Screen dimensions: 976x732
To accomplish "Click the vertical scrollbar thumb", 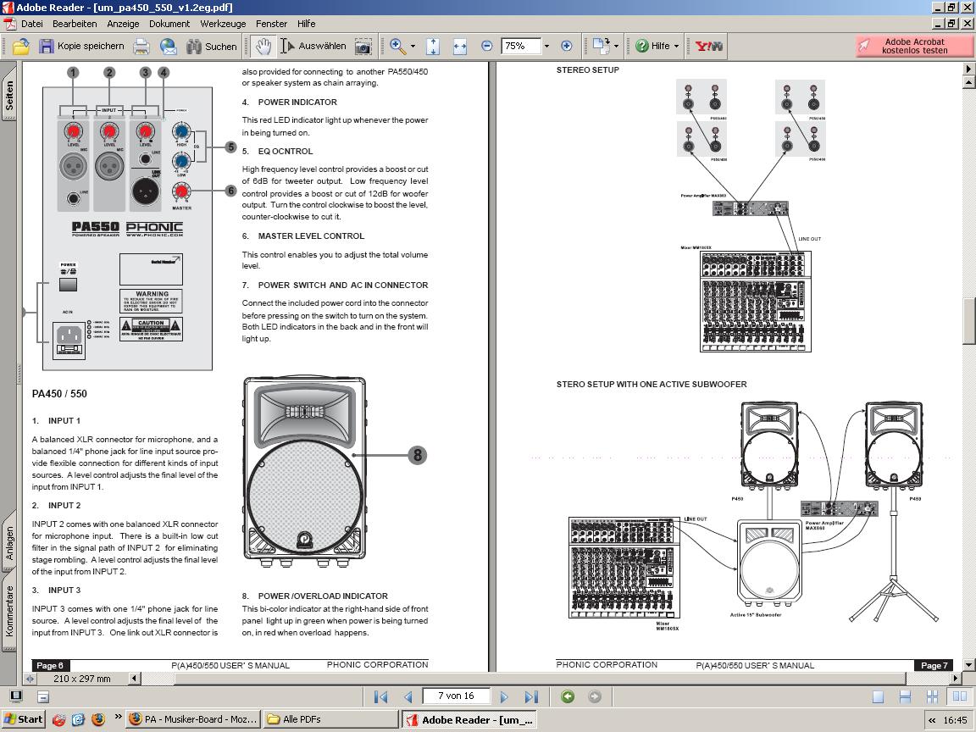I will click(968, 321).
